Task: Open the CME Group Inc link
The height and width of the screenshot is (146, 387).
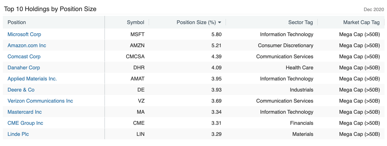Action: click(25, 123)
